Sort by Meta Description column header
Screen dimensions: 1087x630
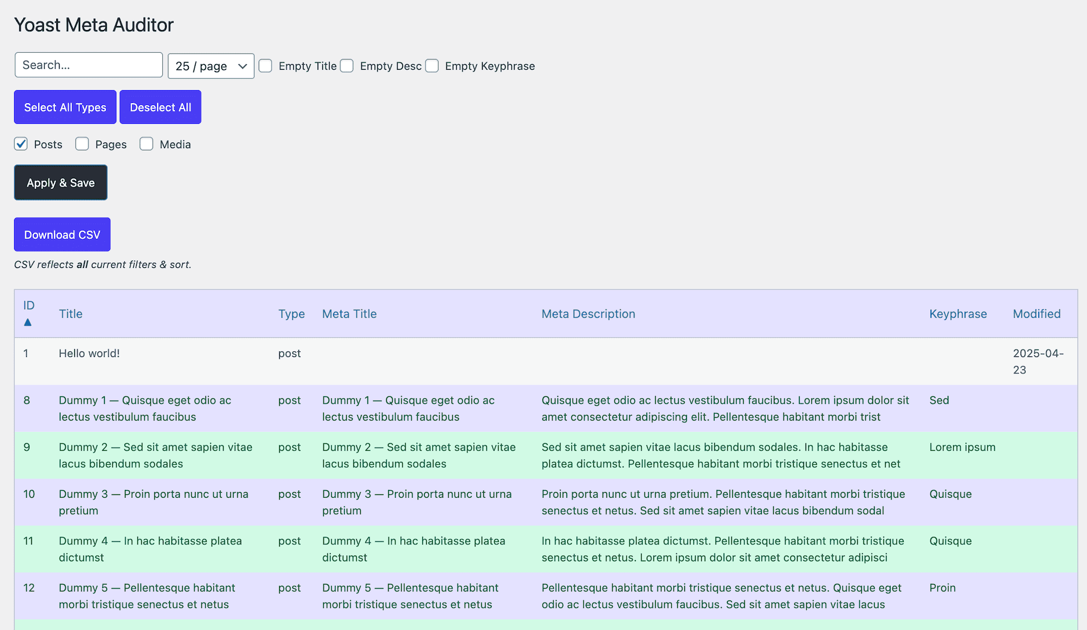pyautogui.click(x=588, y=314)
